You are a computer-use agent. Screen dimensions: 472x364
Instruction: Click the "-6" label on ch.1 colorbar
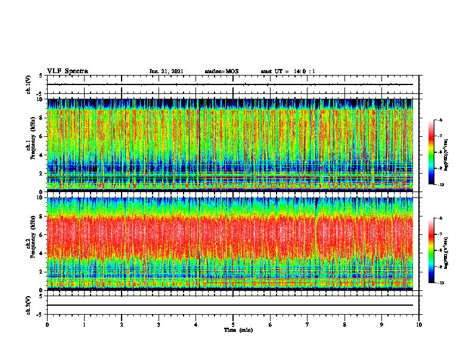pyautogui.click(x=440, y=120)
